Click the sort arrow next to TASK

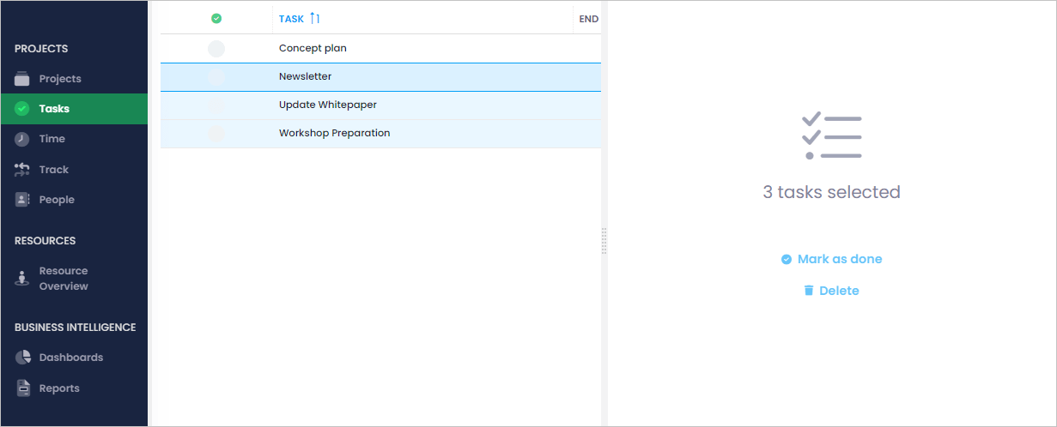(x=314, y=18)
